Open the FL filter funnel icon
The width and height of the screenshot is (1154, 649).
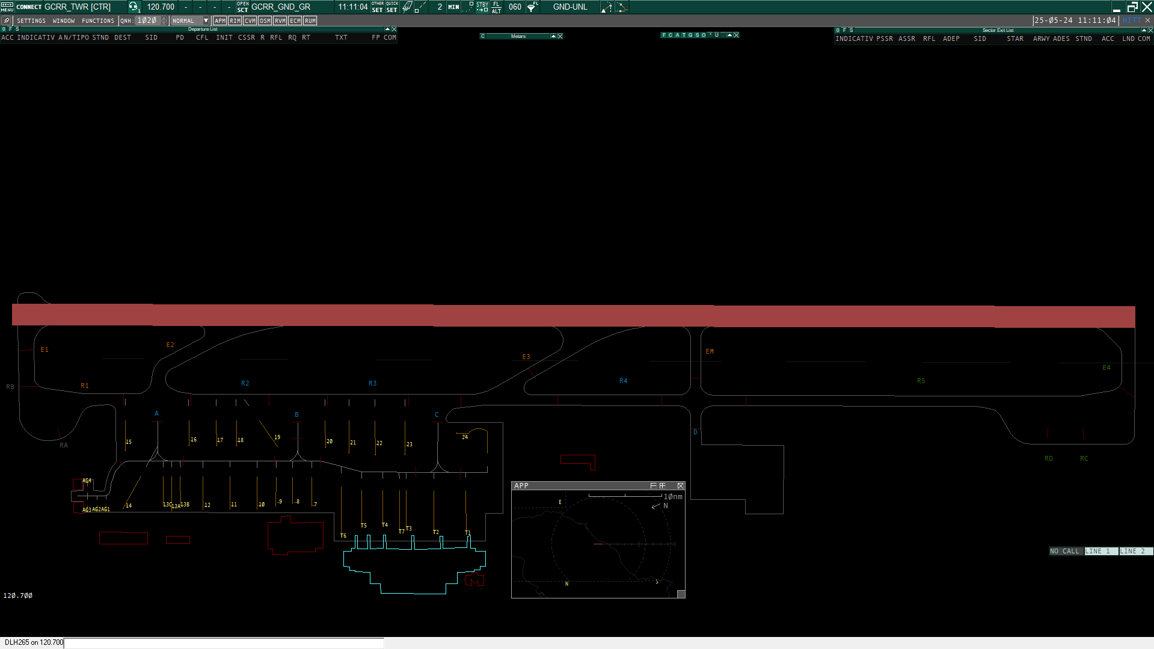tap(532, 7)
